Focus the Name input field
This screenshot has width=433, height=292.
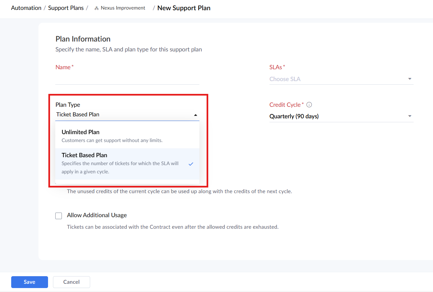tap(127, 79)
